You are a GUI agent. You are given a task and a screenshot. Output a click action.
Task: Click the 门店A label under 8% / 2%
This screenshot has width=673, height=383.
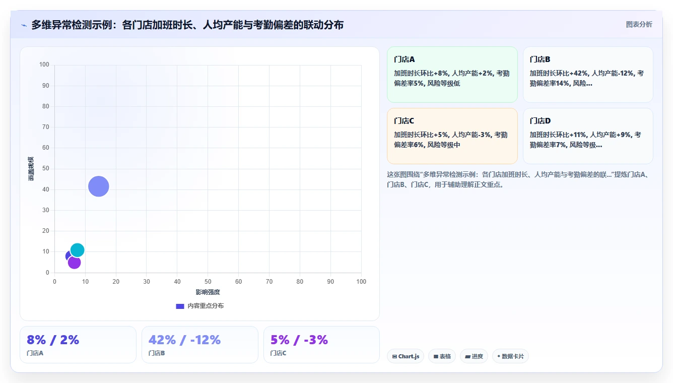pos(35,353)
